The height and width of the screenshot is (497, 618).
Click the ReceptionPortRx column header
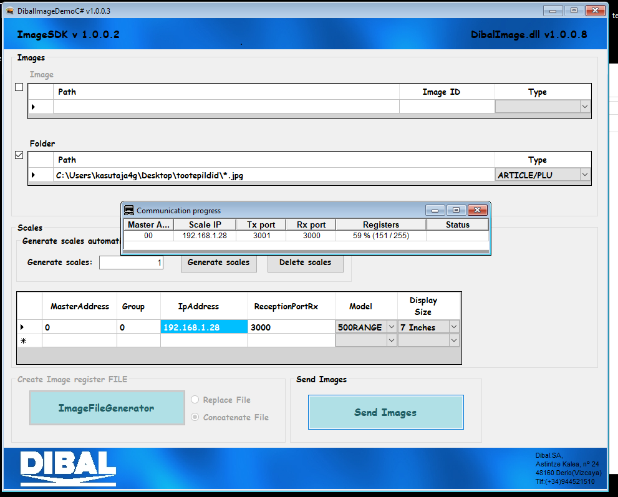tap(291, 306)
